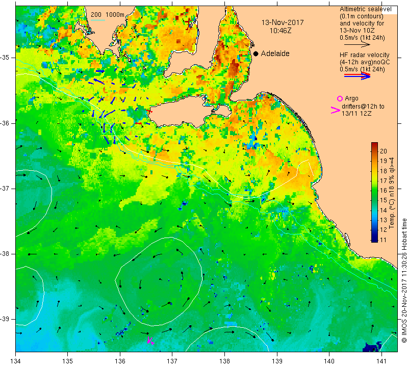Click the temperature colorbar scale
This screenshot has height=367, width=408.
(374, 192)
